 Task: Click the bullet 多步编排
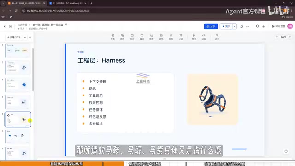(x=96, y=124)
